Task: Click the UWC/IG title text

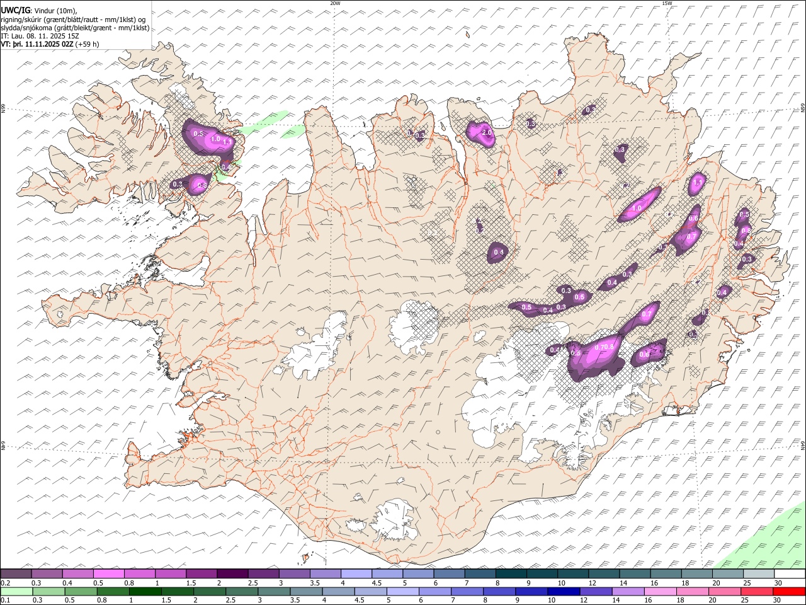Action: 16,10
